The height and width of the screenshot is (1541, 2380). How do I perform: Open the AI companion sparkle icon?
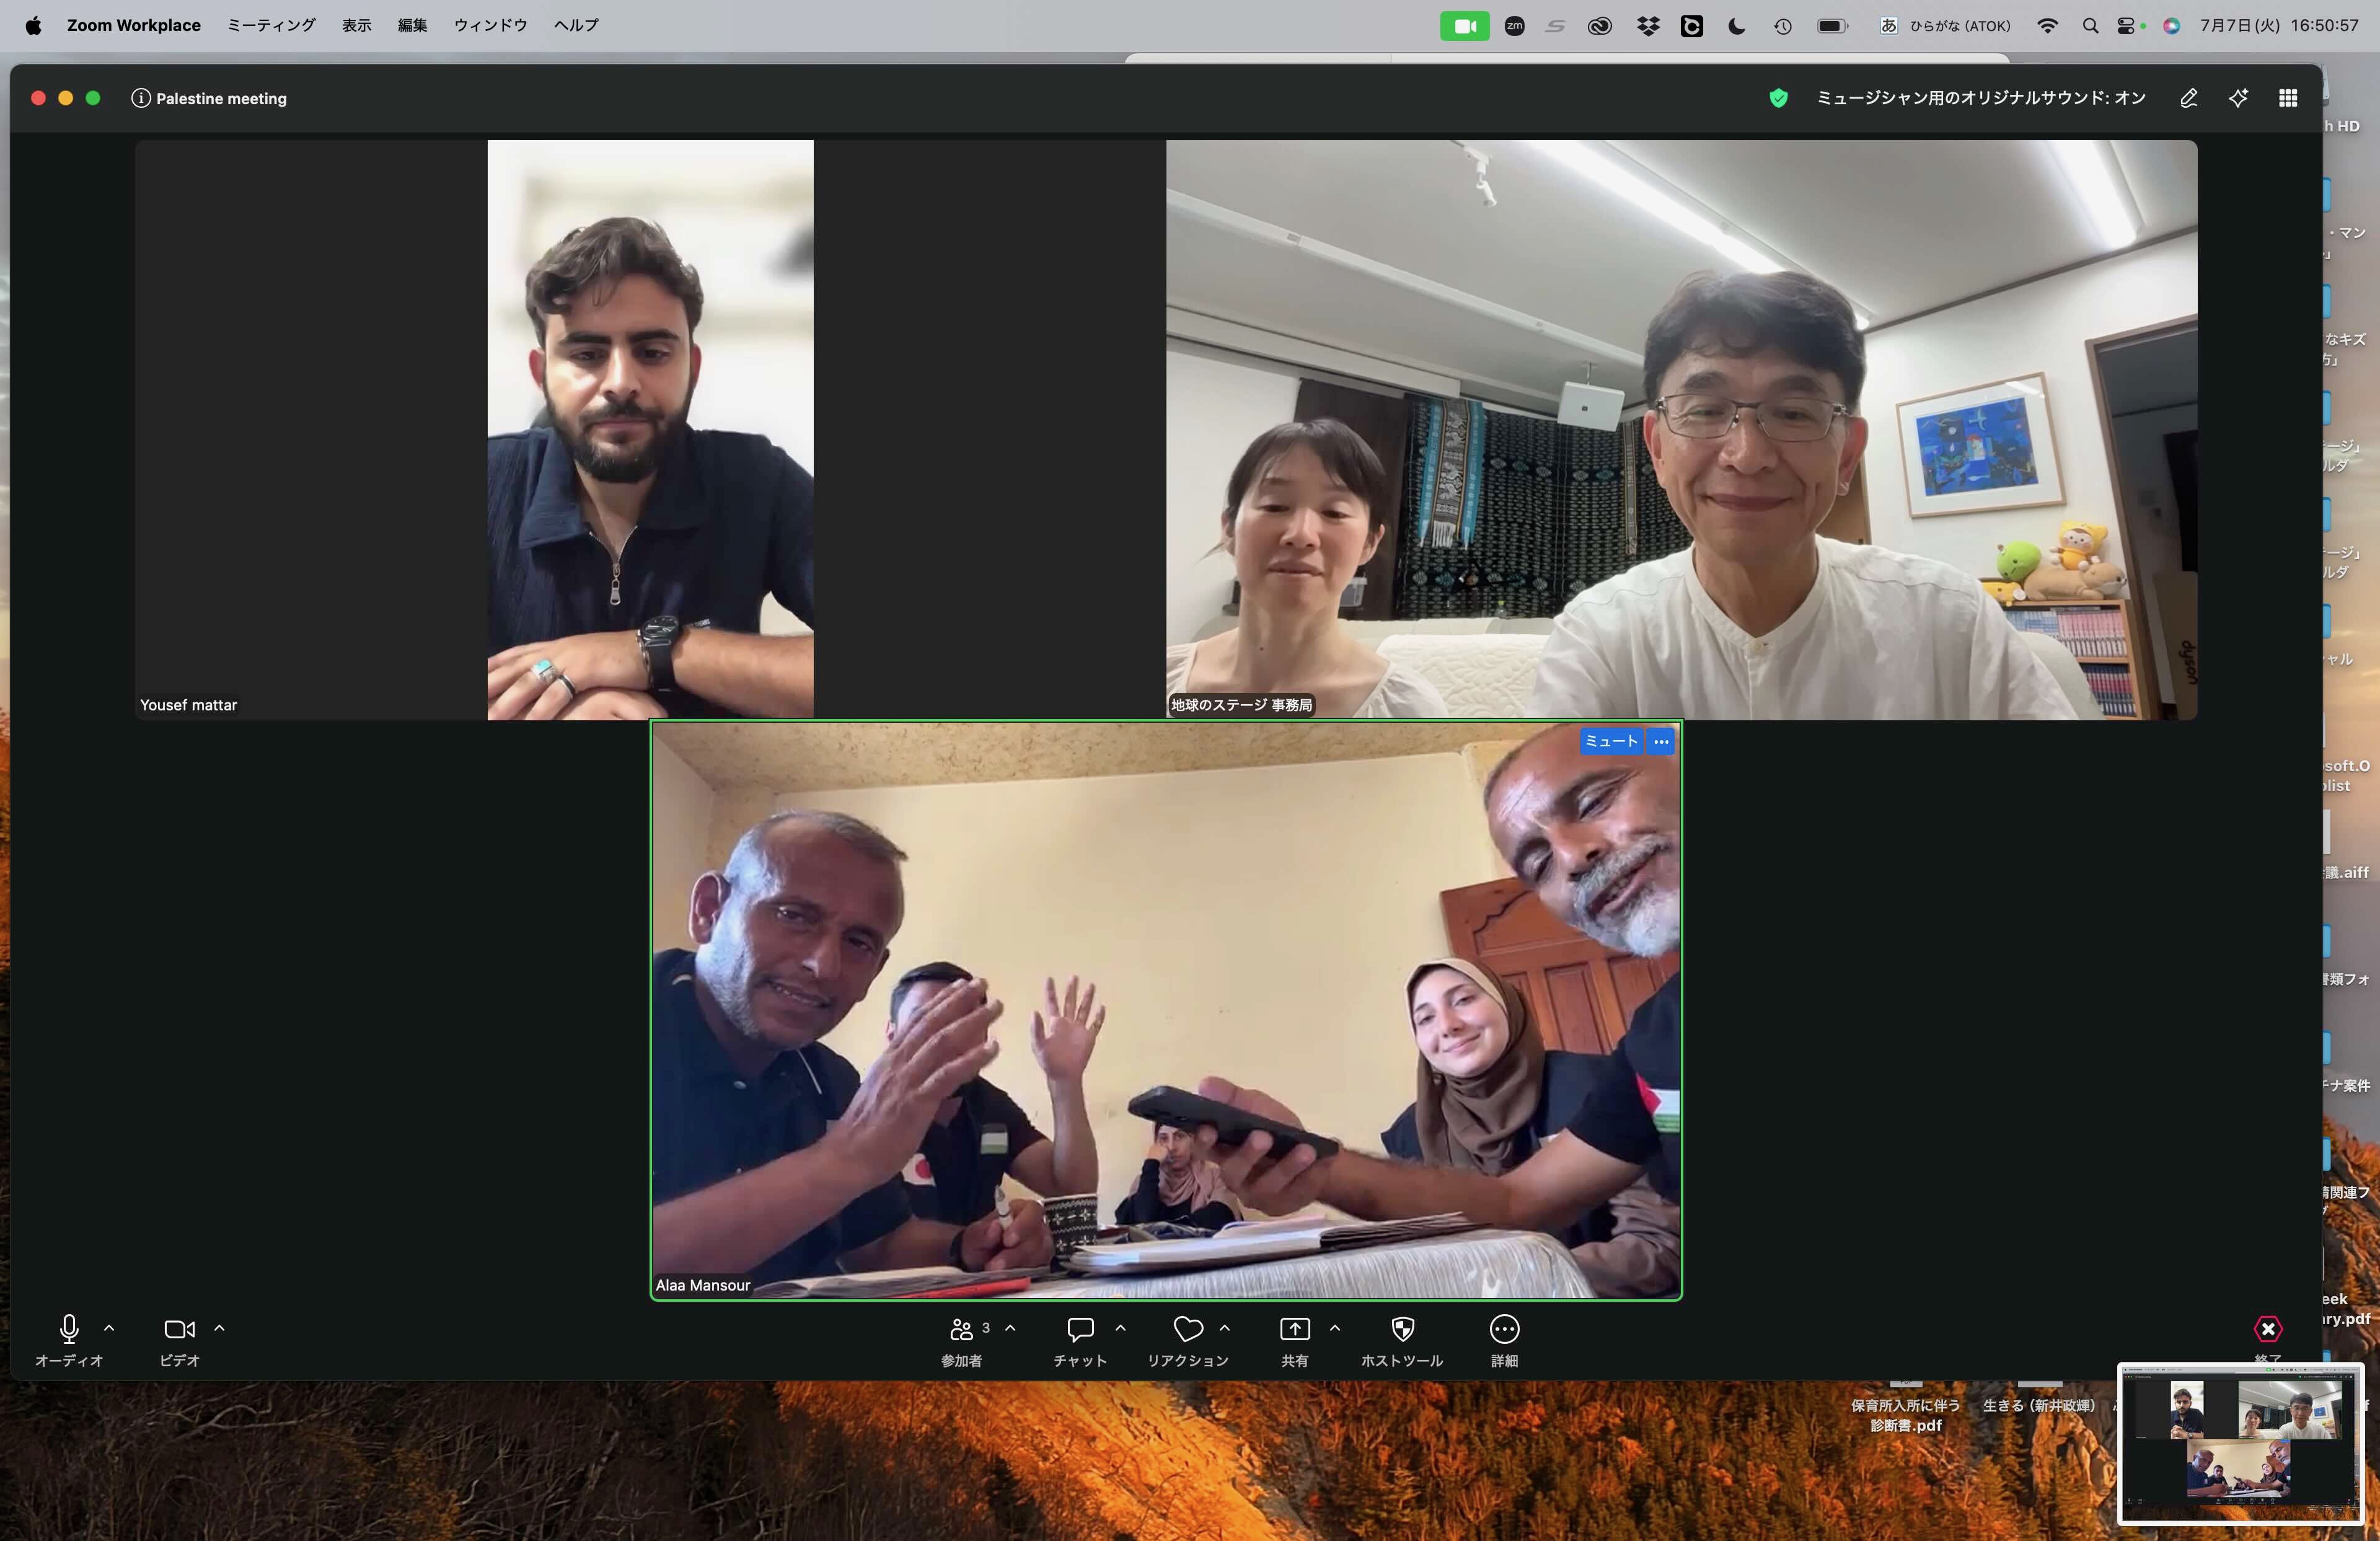point(2238,98)
